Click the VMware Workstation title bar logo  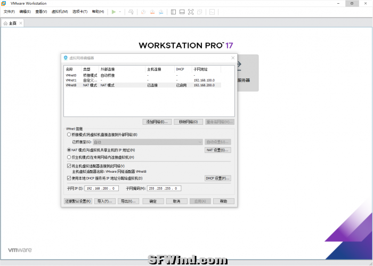(4, 3)
